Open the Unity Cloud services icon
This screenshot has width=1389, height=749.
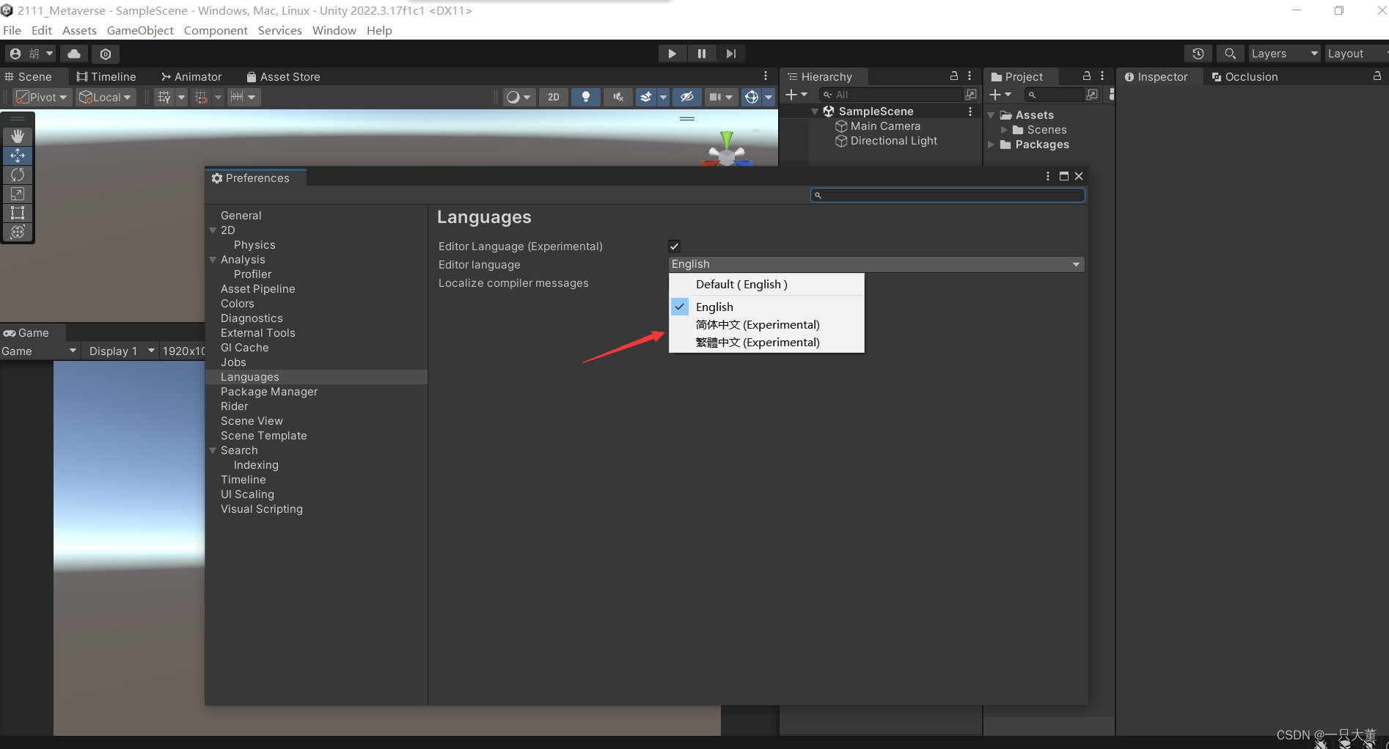pos(74,54)
